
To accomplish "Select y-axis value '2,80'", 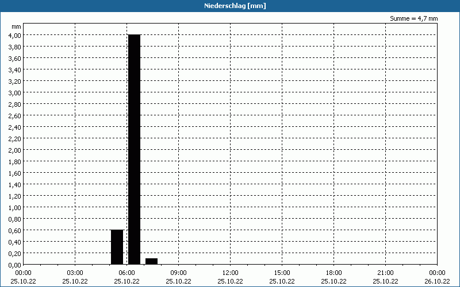I will [14, 104].
